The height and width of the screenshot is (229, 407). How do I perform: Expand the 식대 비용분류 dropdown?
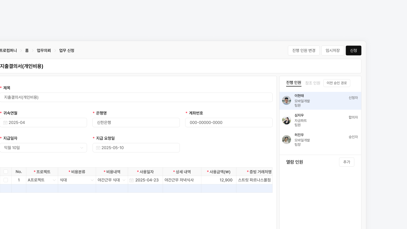point(77,180)
